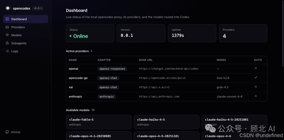Click the chatgpt.com backend-api codex URL

(x=169, y=69)
